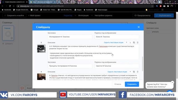Change slide 3 image via the thumbnail

click(x=41, y=48)
